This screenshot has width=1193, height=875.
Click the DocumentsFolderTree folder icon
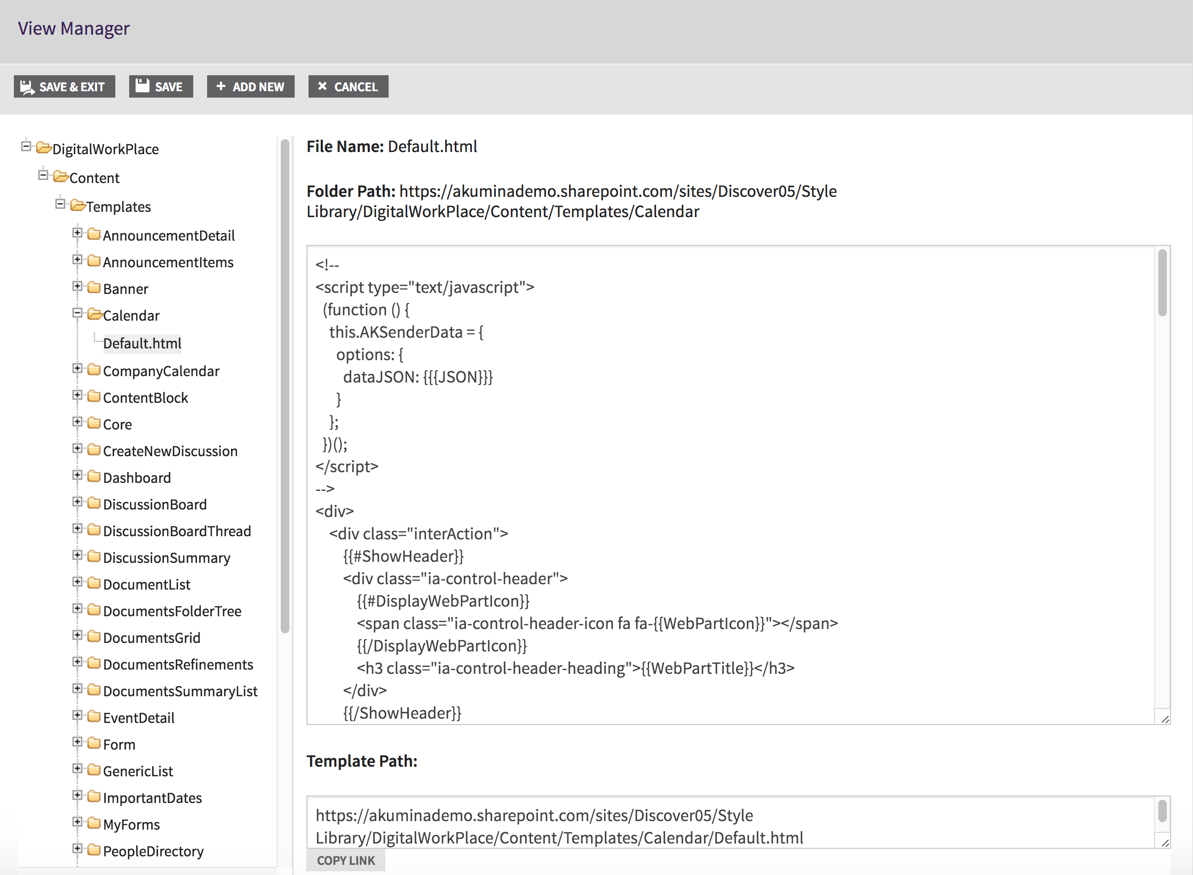coord(94,610)
